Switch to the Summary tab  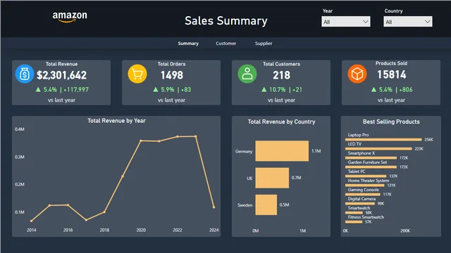coord(188,44)
